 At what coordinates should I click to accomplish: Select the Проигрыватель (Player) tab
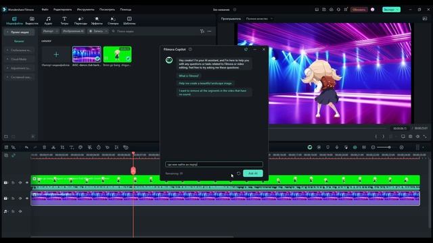(231, 19)
